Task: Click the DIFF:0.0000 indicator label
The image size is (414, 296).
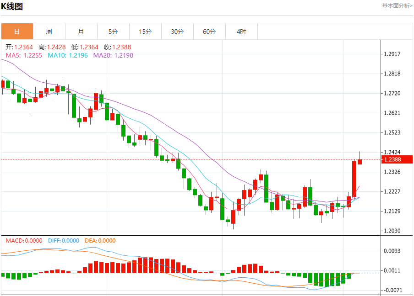Action: pos(64,240)
